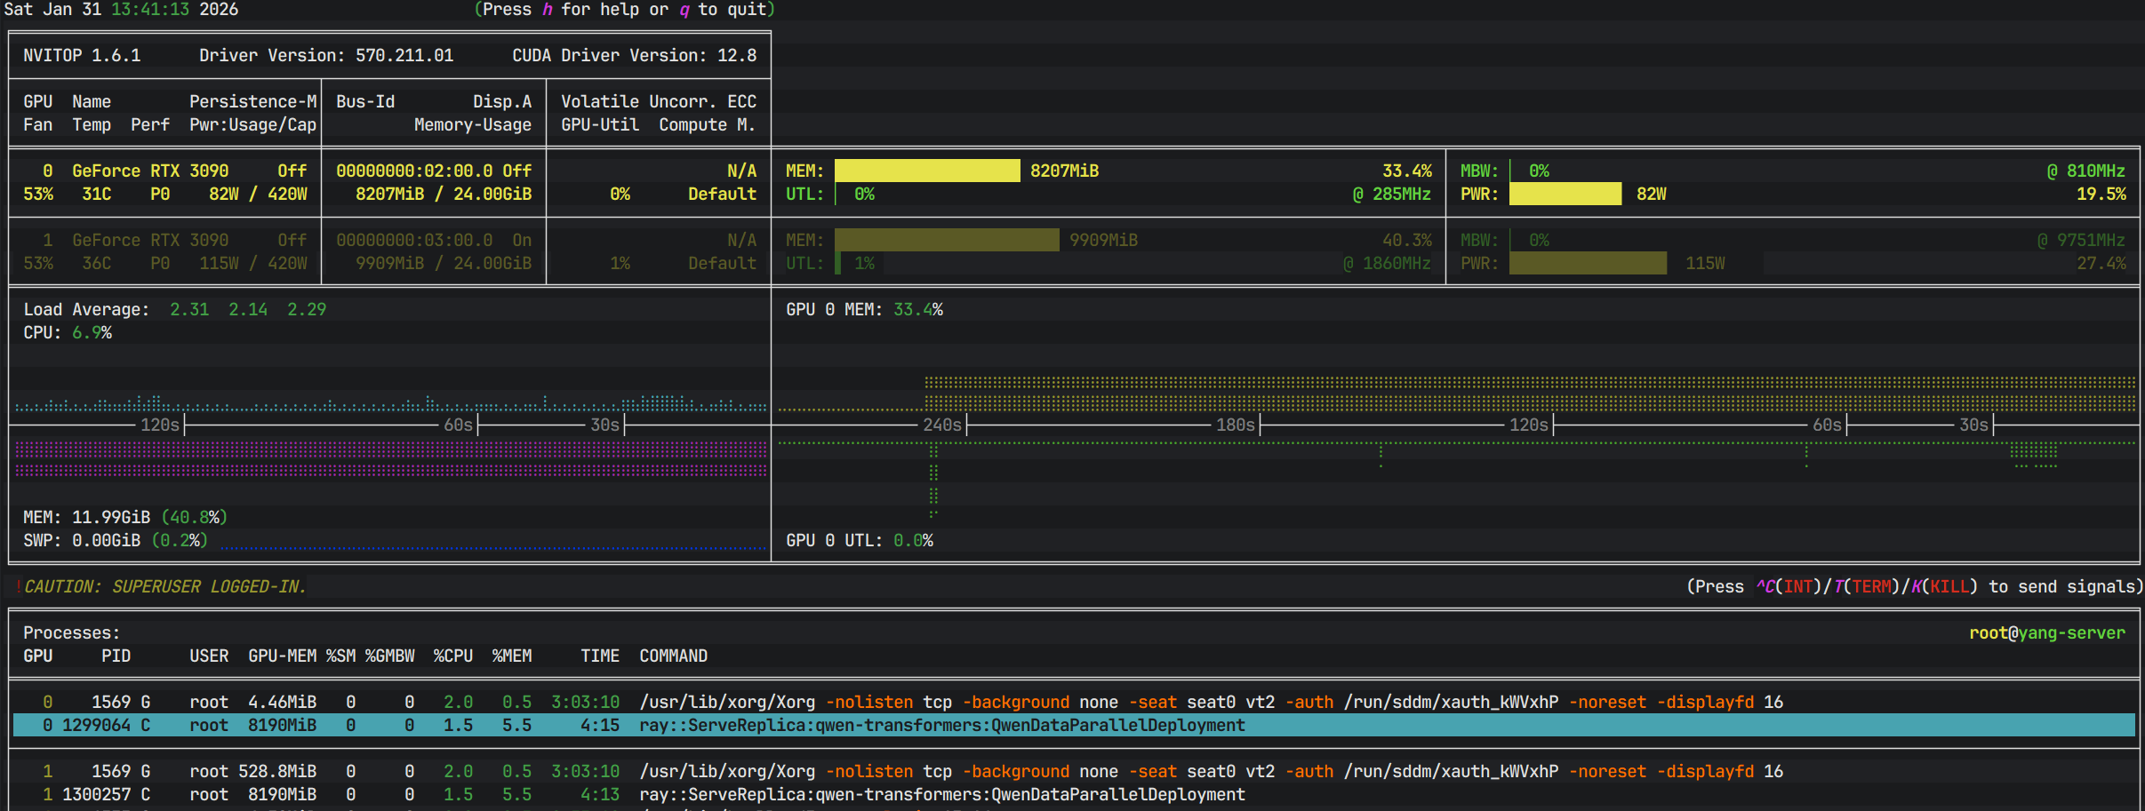Click the GPU 0 UTL 0.0% graph label
This screenshot has height=811, width=2145.
[860, 540]
